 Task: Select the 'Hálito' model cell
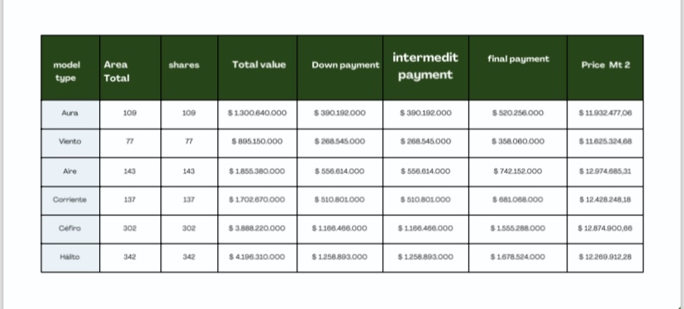coord(70,258)
